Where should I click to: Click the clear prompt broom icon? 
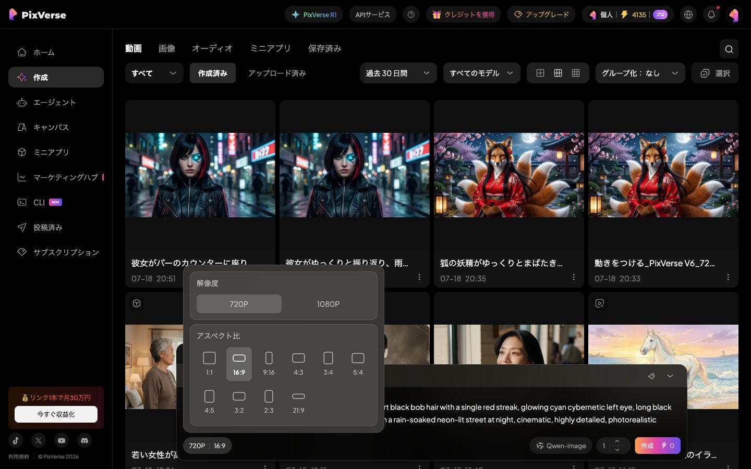coord(651,376)
